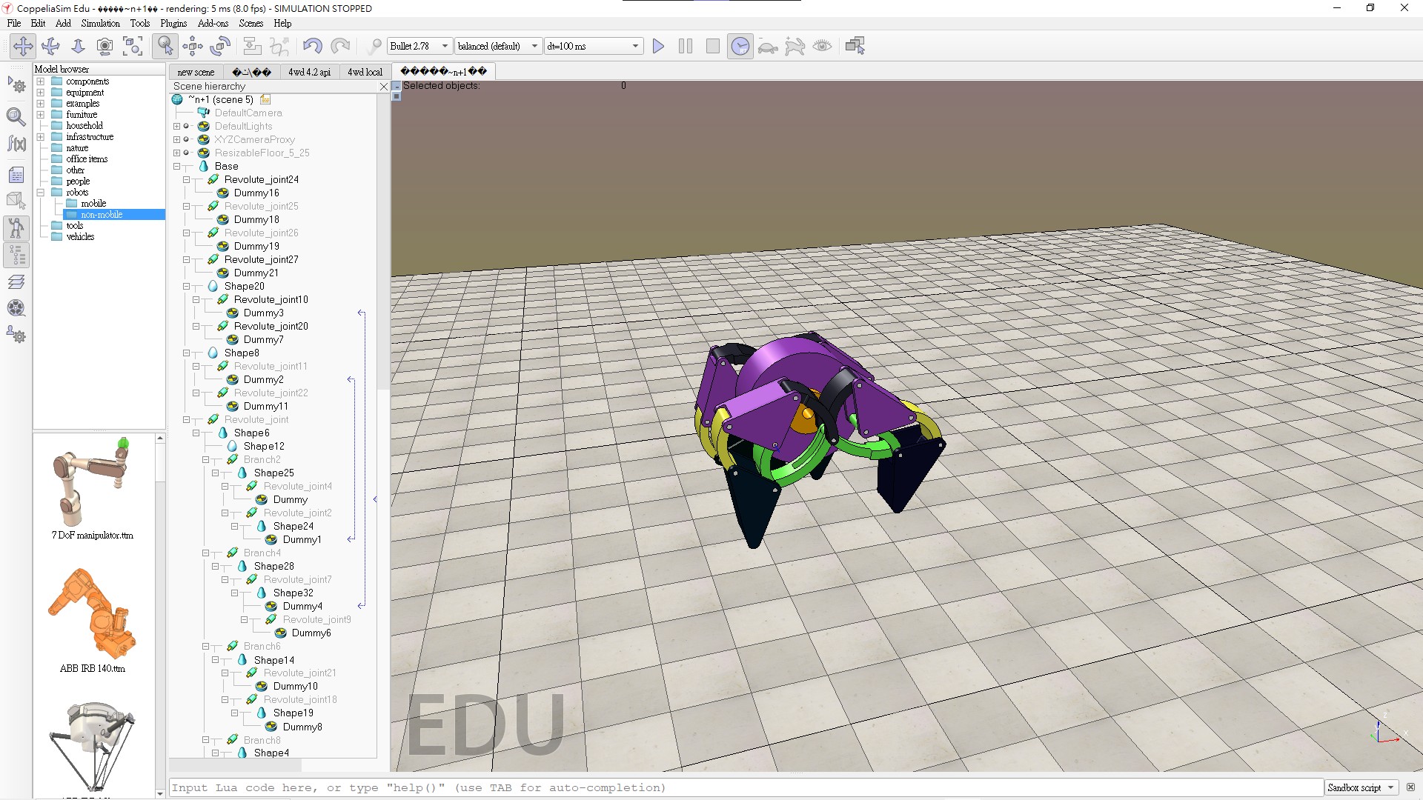Viewport: 1423px width, 800px height.
Task: Open the page selector icon
Action: coord(855,46)
